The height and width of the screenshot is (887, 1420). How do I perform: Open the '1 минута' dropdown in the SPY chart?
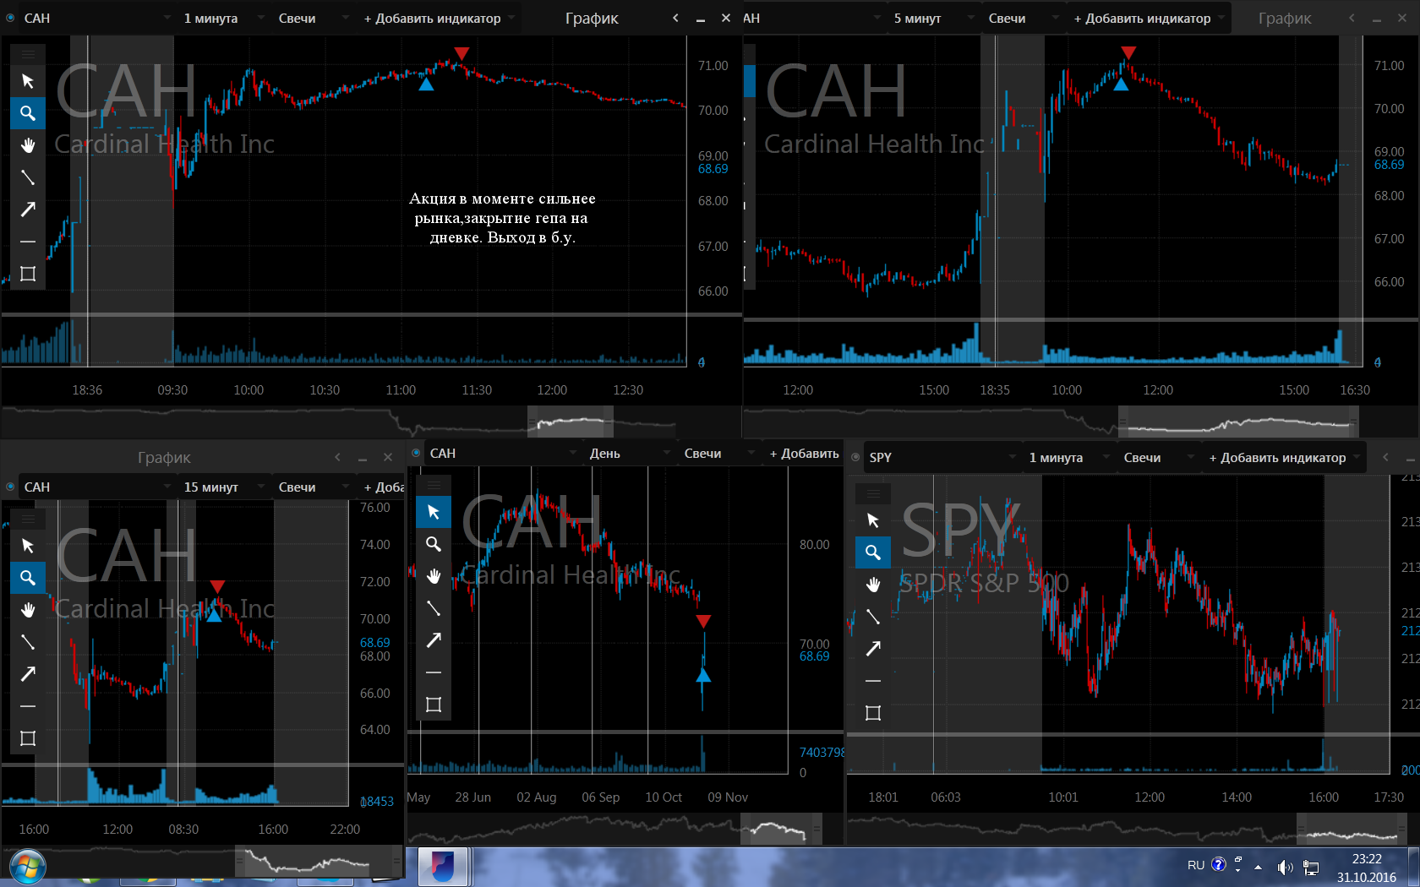[x=1068, y=457]
